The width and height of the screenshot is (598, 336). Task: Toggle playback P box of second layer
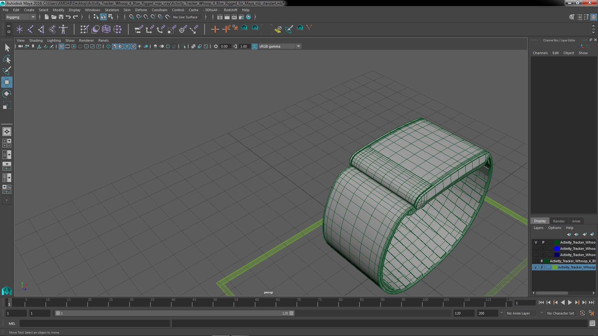pyautogui.click(x=543, y=249)
